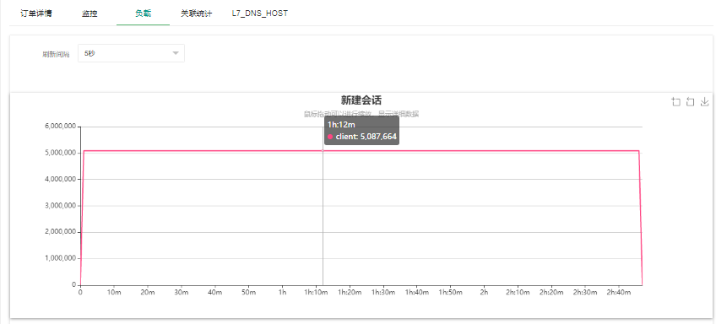This screenshot has width=716, height=324.
Task: Select the 负载 tab
Action: point(143,13)
